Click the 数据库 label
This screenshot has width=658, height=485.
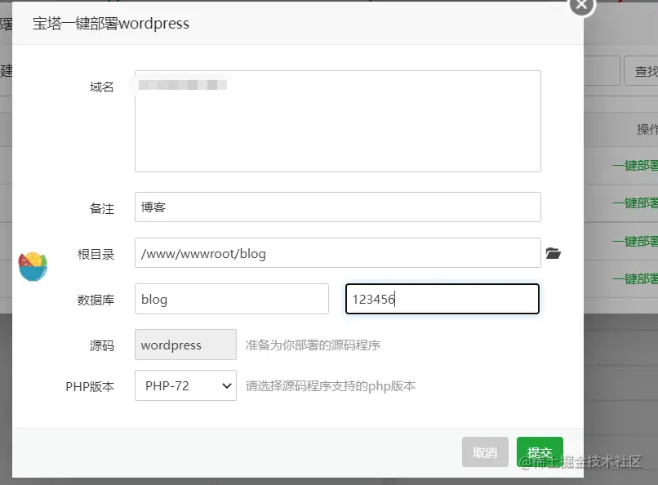(96, 300)
